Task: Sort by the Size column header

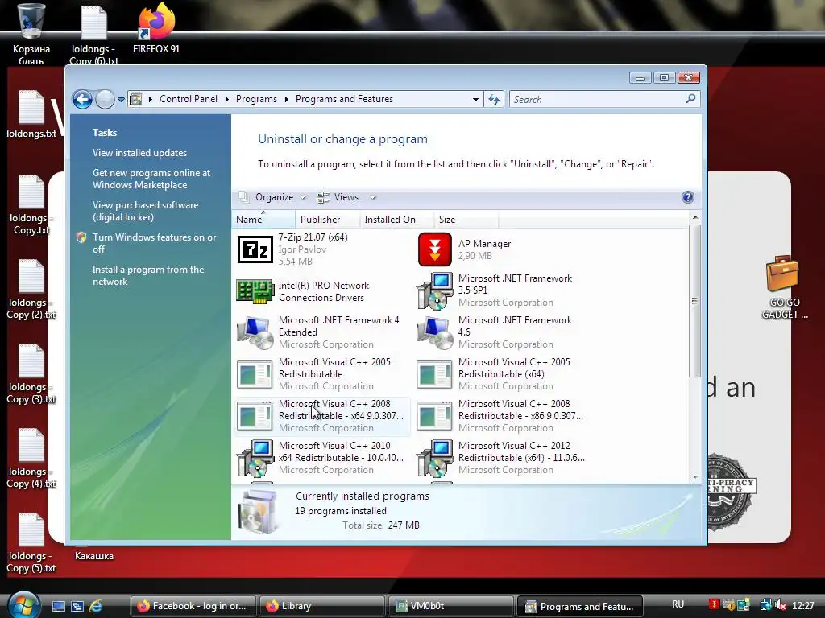Action: coord(466,219)
